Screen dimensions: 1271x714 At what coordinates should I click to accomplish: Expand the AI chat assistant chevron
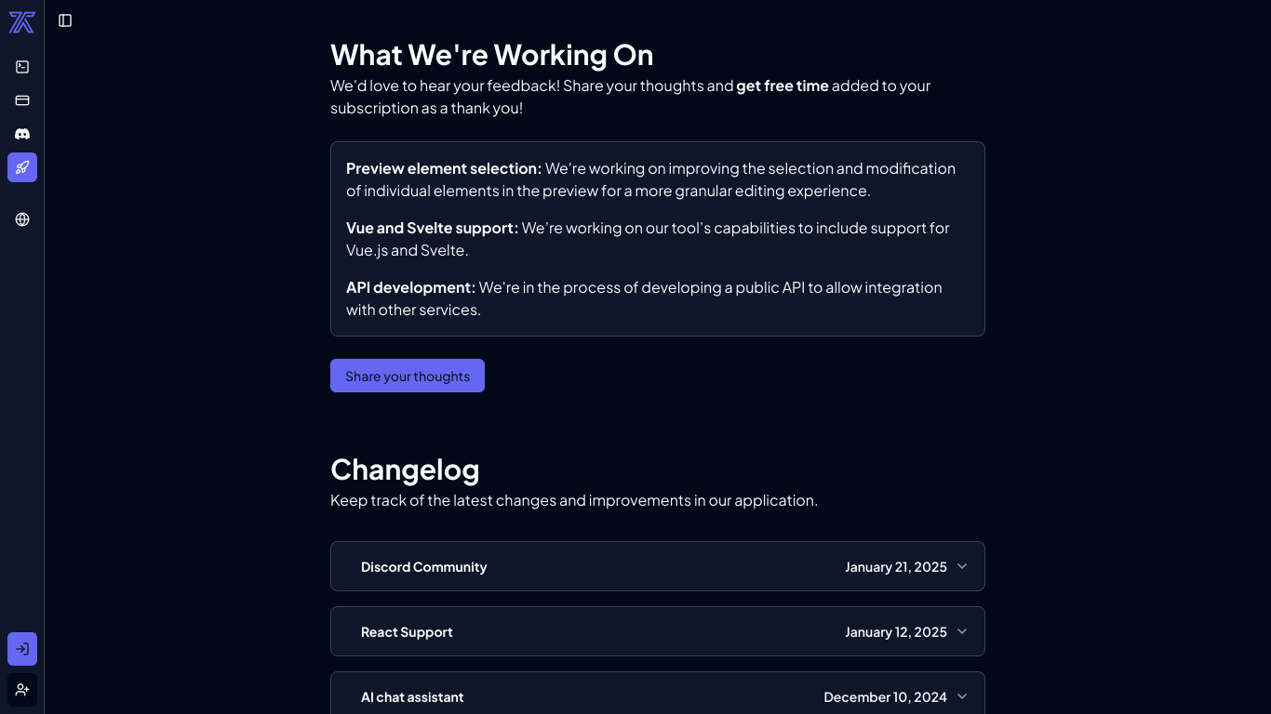962,696
